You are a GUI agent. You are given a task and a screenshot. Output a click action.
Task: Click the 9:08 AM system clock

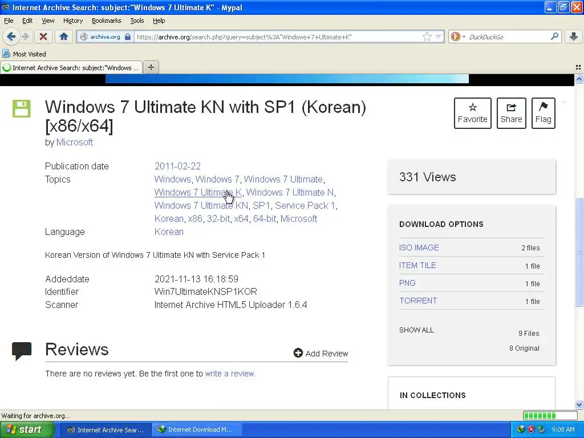click(x=563, y=429)
